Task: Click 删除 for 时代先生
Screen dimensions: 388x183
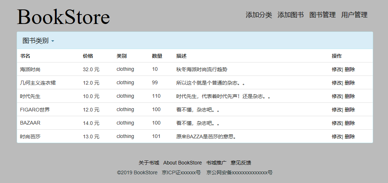Action: pyautogui.click(x=350, y=96)
